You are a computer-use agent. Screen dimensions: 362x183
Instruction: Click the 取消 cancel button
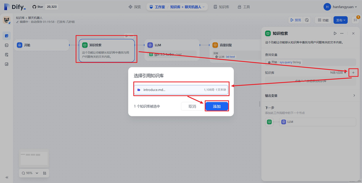(x=192, y=106)
